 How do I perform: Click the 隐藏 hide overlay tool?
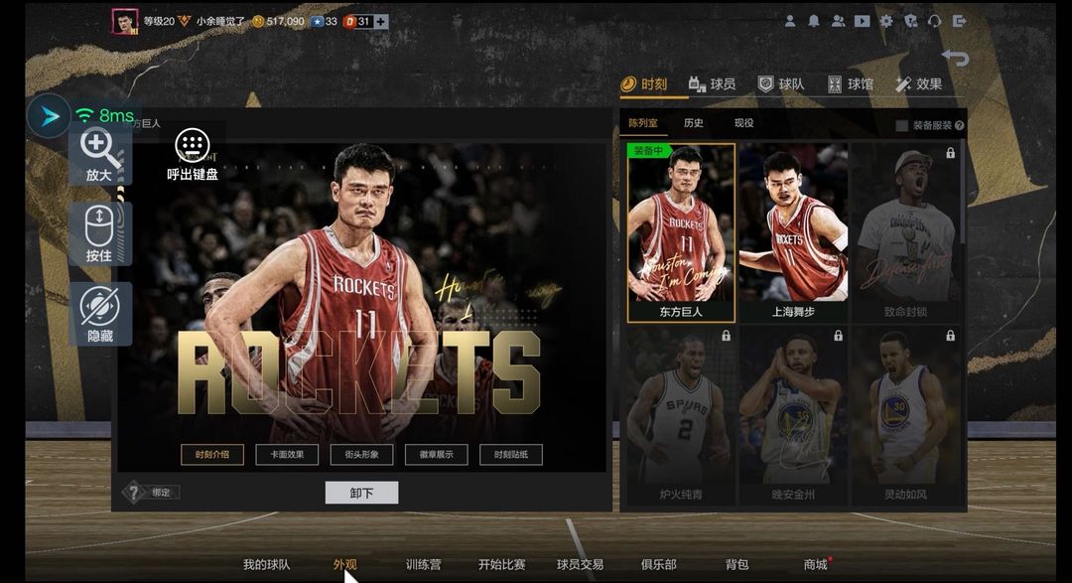pos(100,314)
